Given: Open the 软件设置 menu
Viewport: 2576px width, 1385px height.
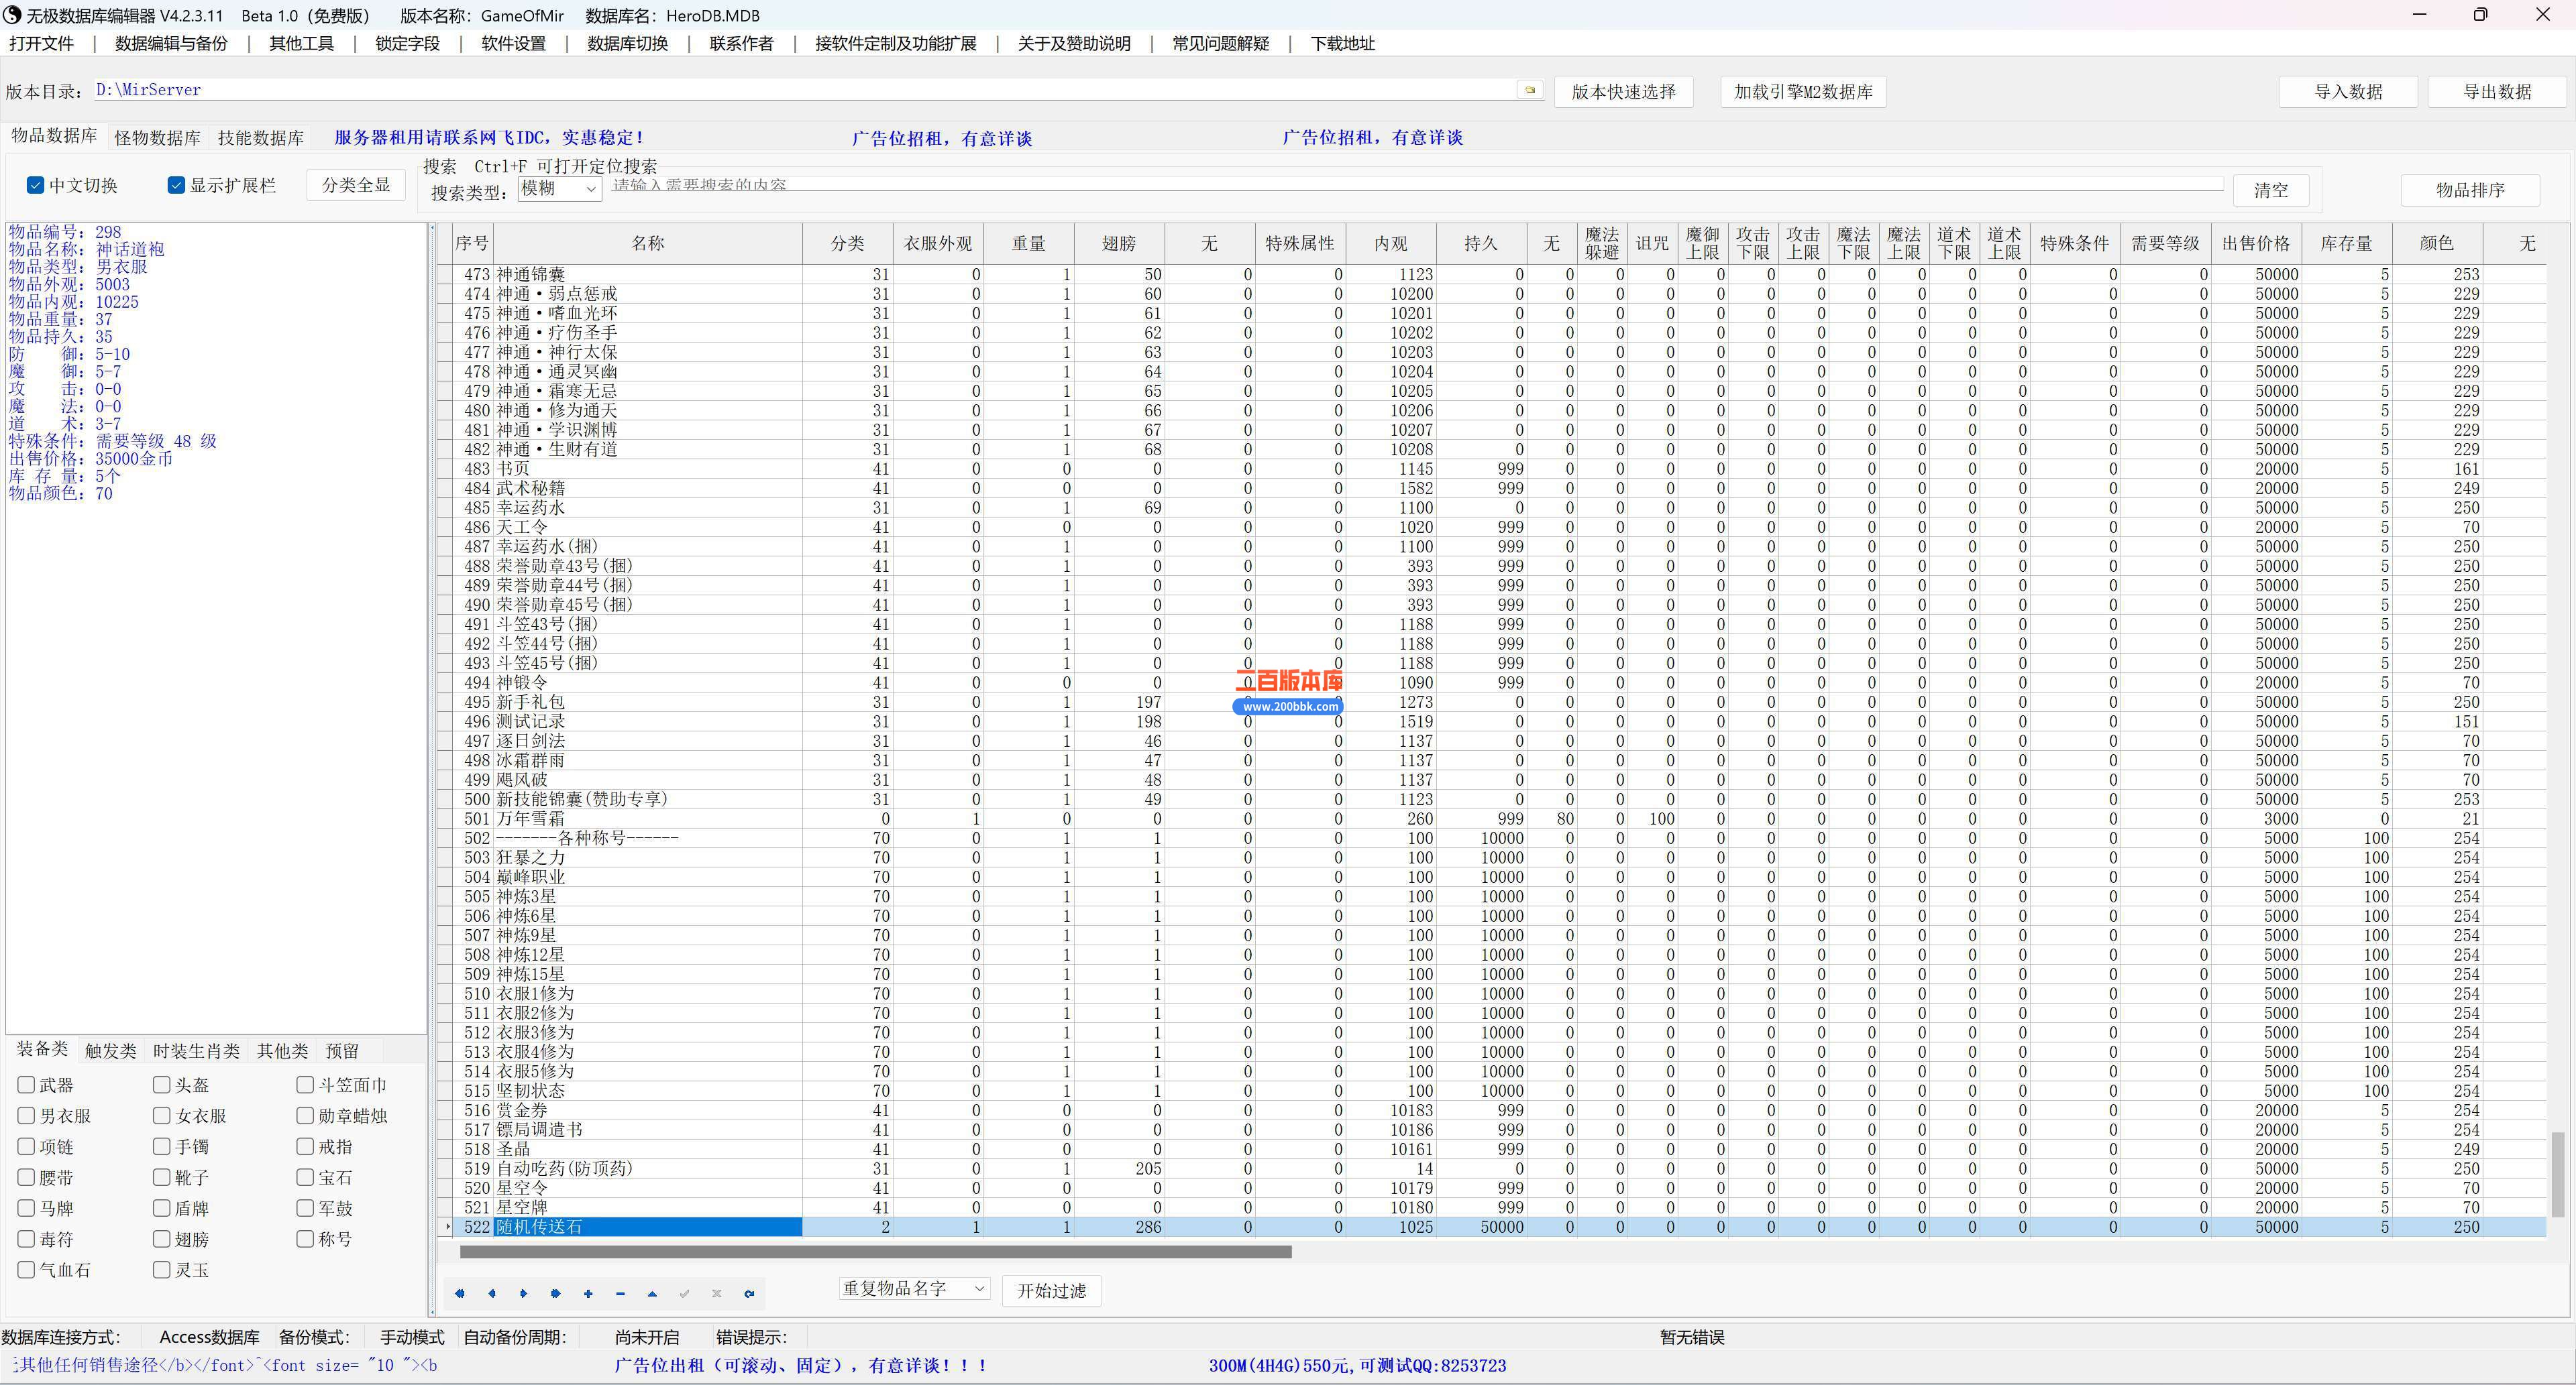Looking at the screenshot, I should [513, 43].
